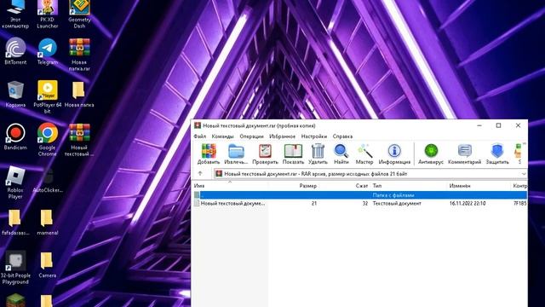This screenshot has width=545, height=307.
Task: Open the Настройки menu
Action: pyautogui.click(x=314, y=136)
